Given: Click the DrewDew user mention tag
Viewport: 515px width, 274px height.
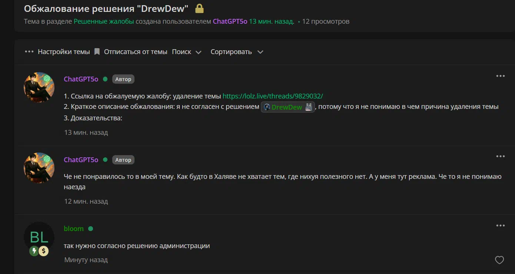Looking at the screenshot, I should 288,107.
